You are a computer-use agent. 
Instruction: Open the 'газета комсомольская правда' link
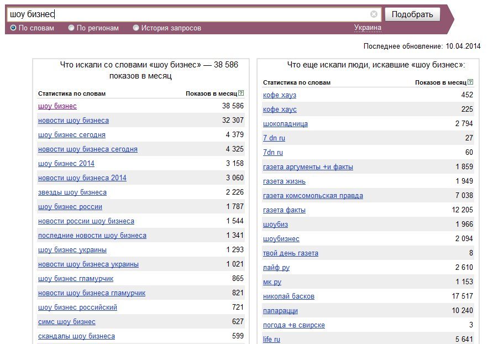click(x=313, y=196)
